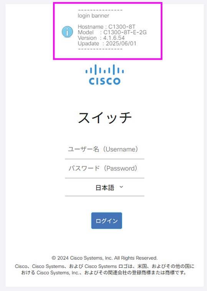Click the 'login banner' title text
The image size is (207, 291).
(x=93, y=16)
